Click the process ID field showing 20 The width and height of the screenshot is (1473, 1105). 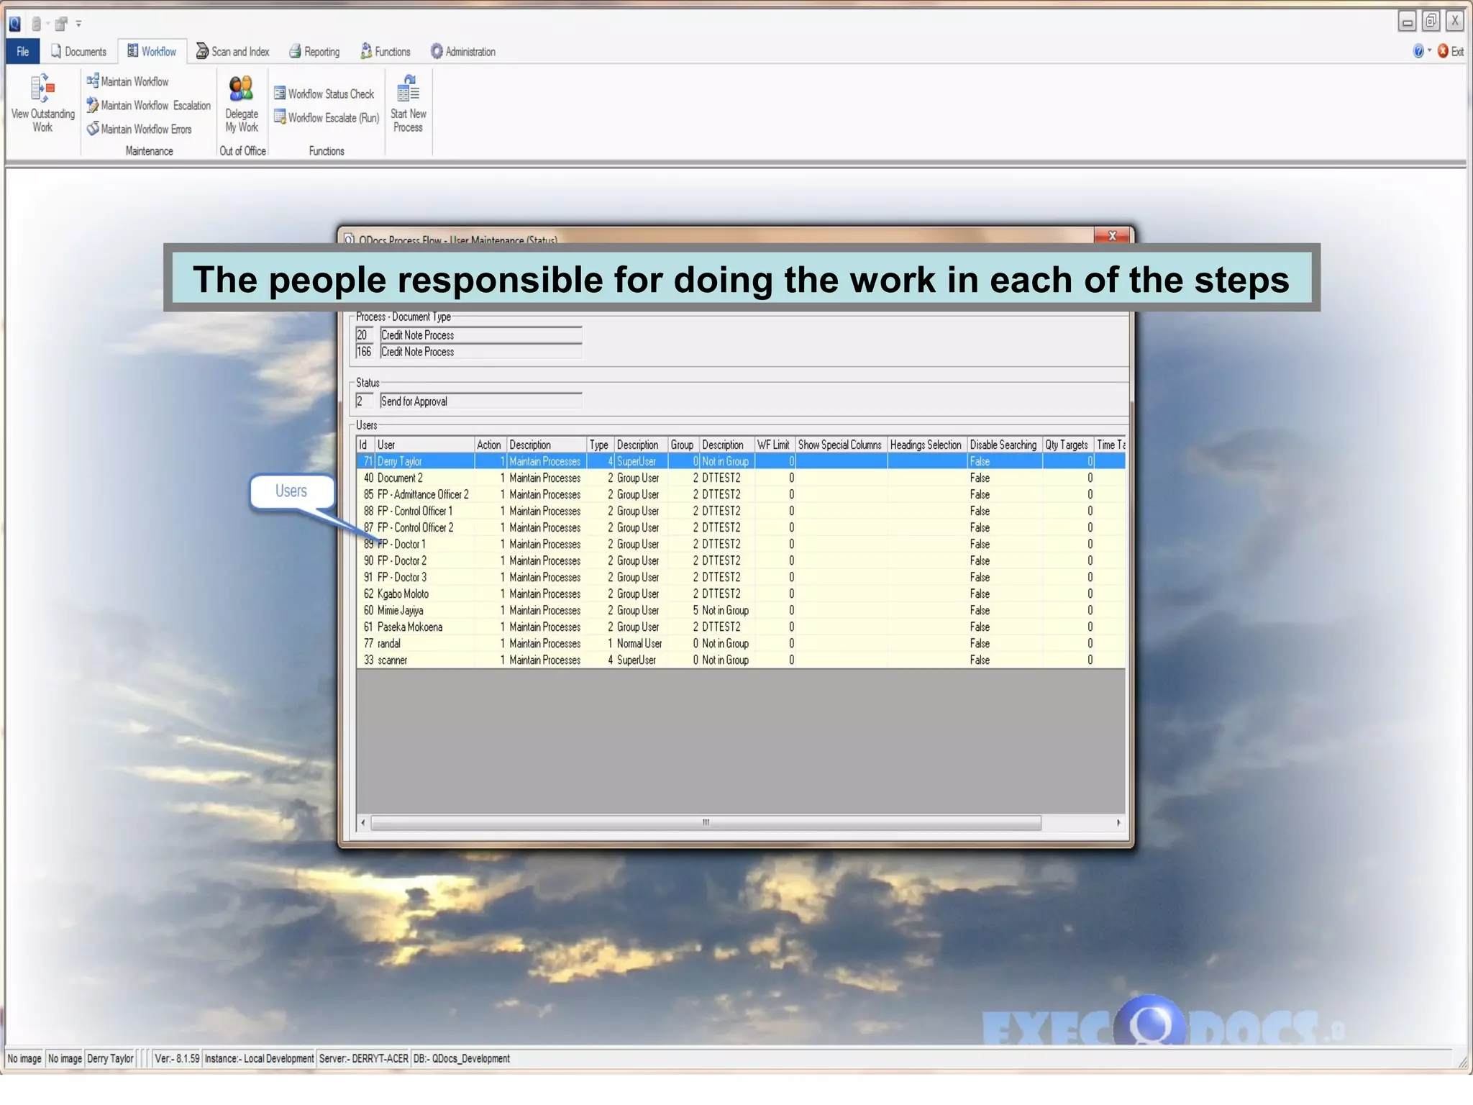(364, 335)
